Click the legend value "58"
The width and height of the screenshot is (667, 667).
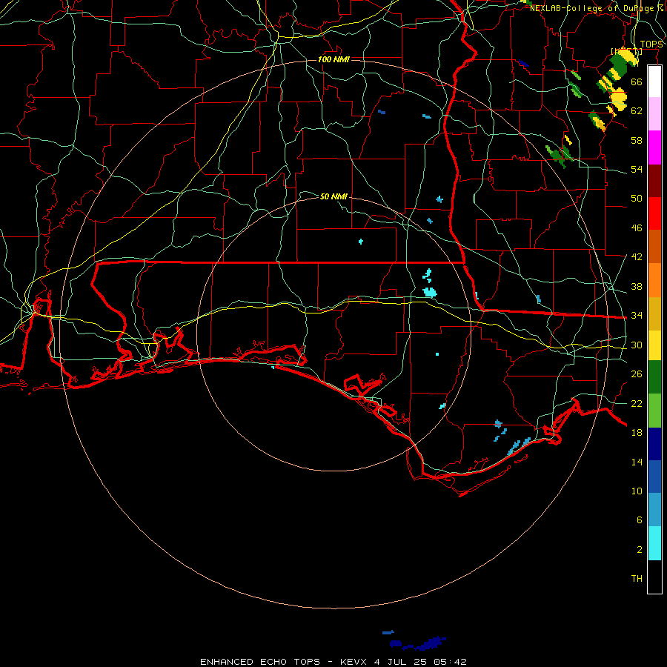coord(637,140)
